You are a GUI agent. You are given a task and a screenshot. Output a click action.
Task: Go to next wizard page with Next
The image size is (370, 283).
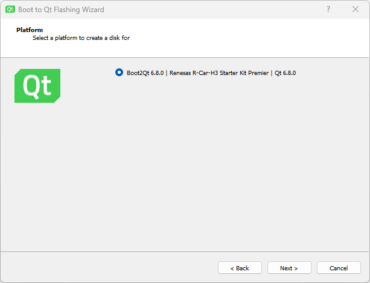pyautogui.click(x=289, y=268)
